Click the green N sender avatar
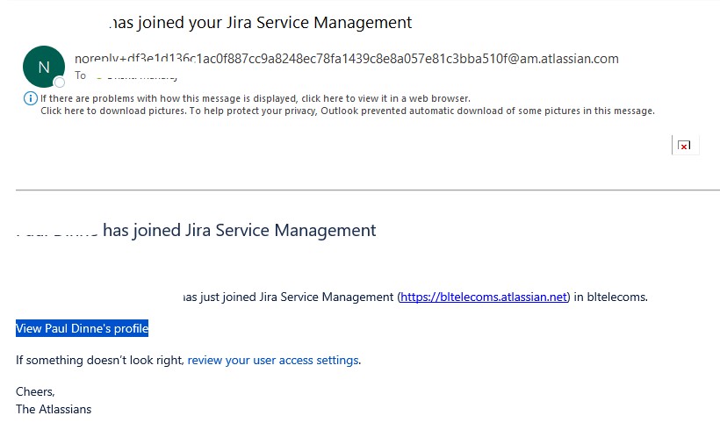 point(44,67)
